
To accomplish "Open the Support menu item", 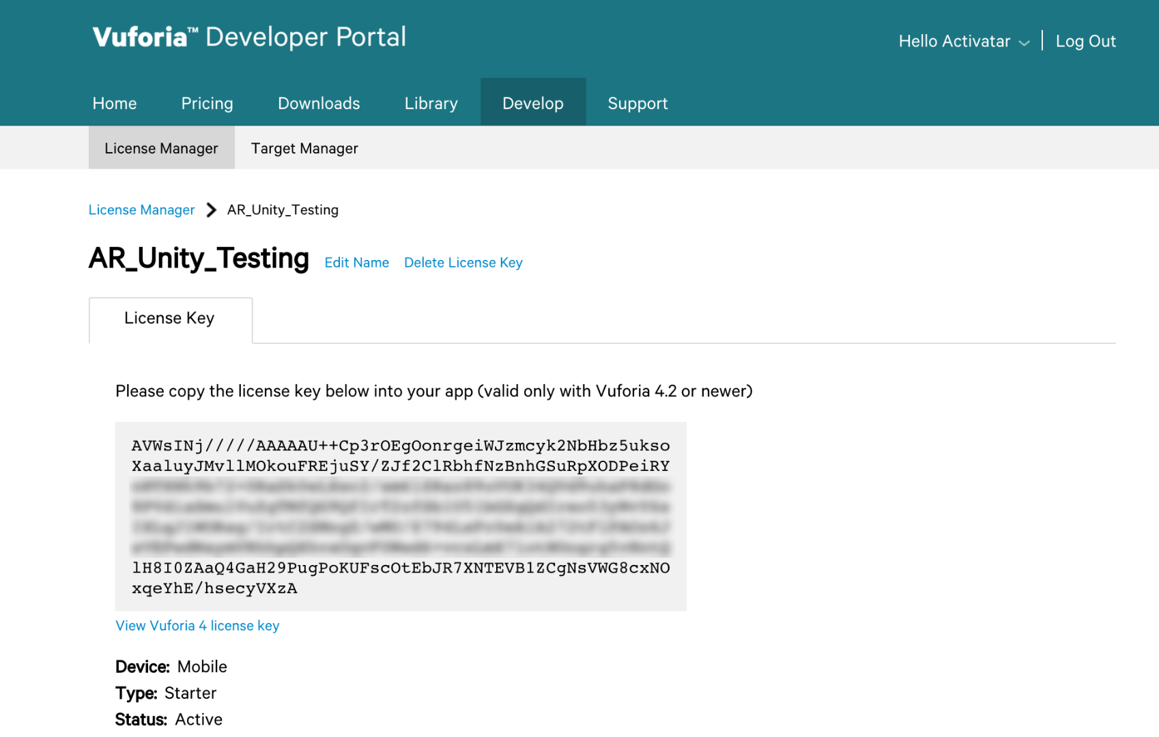I will (638, 103).
